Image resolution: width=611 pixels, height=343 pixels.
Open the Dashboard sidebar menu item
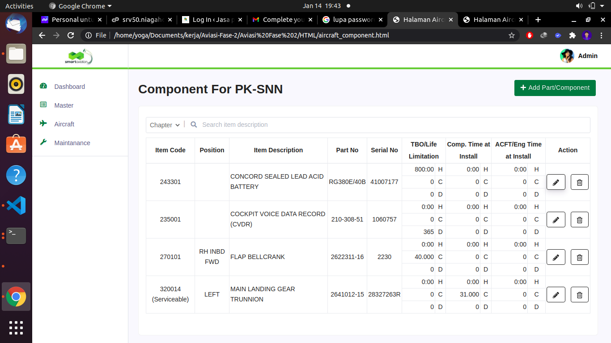(x=69, y=87)
